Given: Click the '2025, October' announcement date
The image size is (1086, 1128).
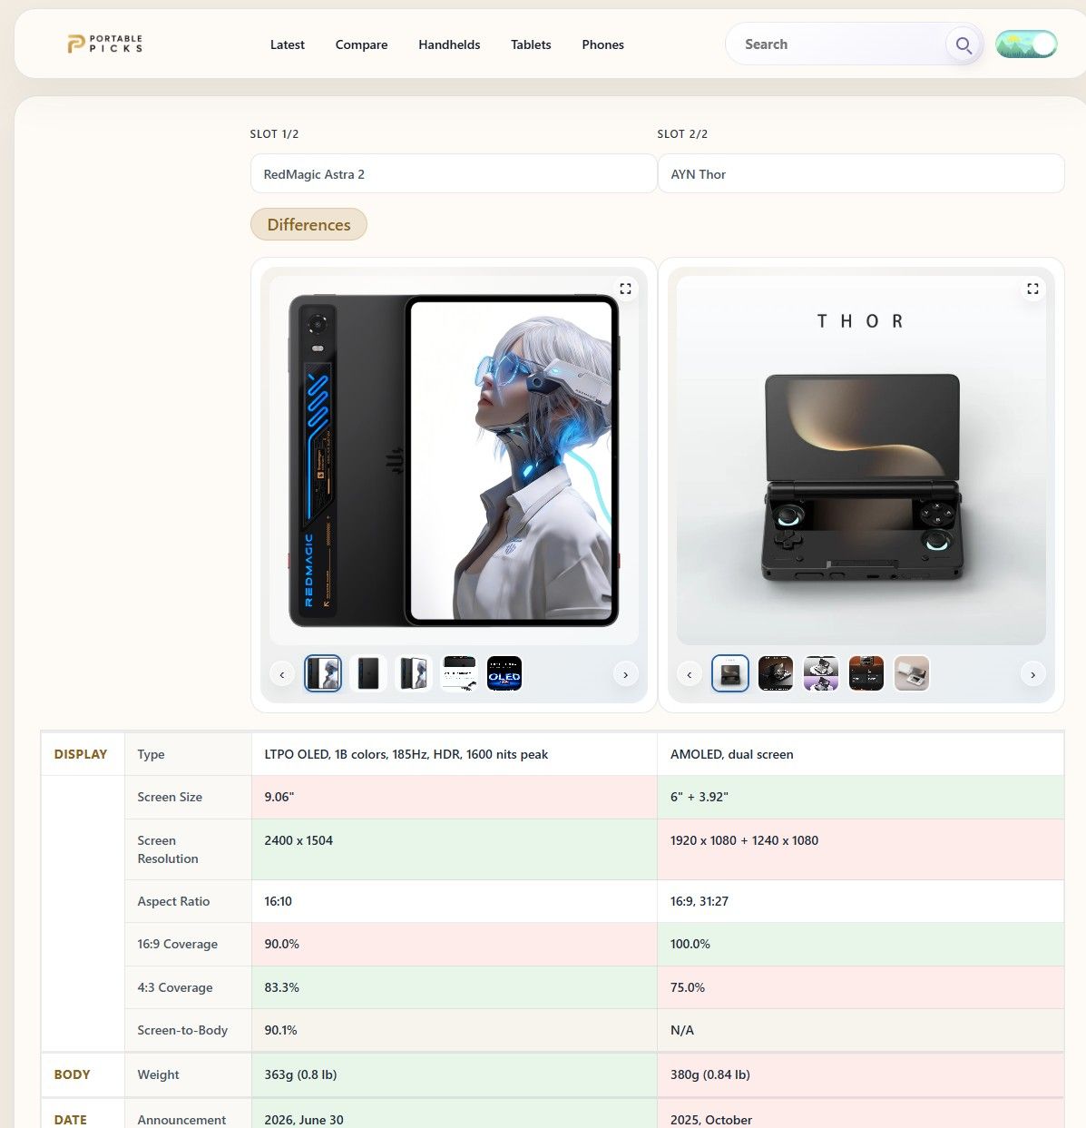Looking at the screenshot, I should click(711, 1120).
